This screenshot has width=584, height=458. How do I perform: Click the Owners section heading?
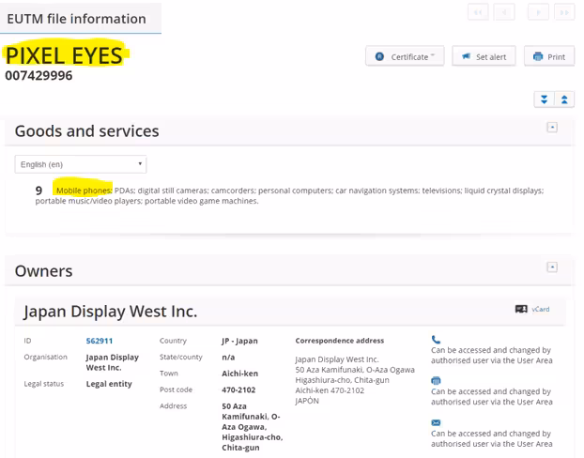tap(43, 270)
